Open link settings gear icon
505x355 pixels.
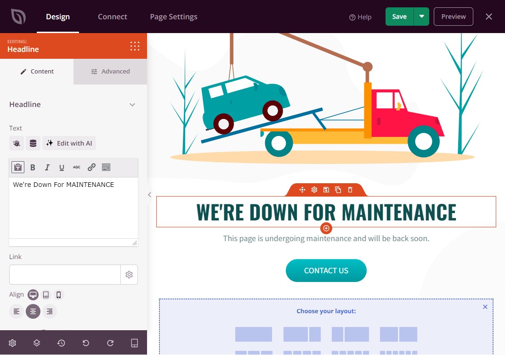[x=129, y=275]
